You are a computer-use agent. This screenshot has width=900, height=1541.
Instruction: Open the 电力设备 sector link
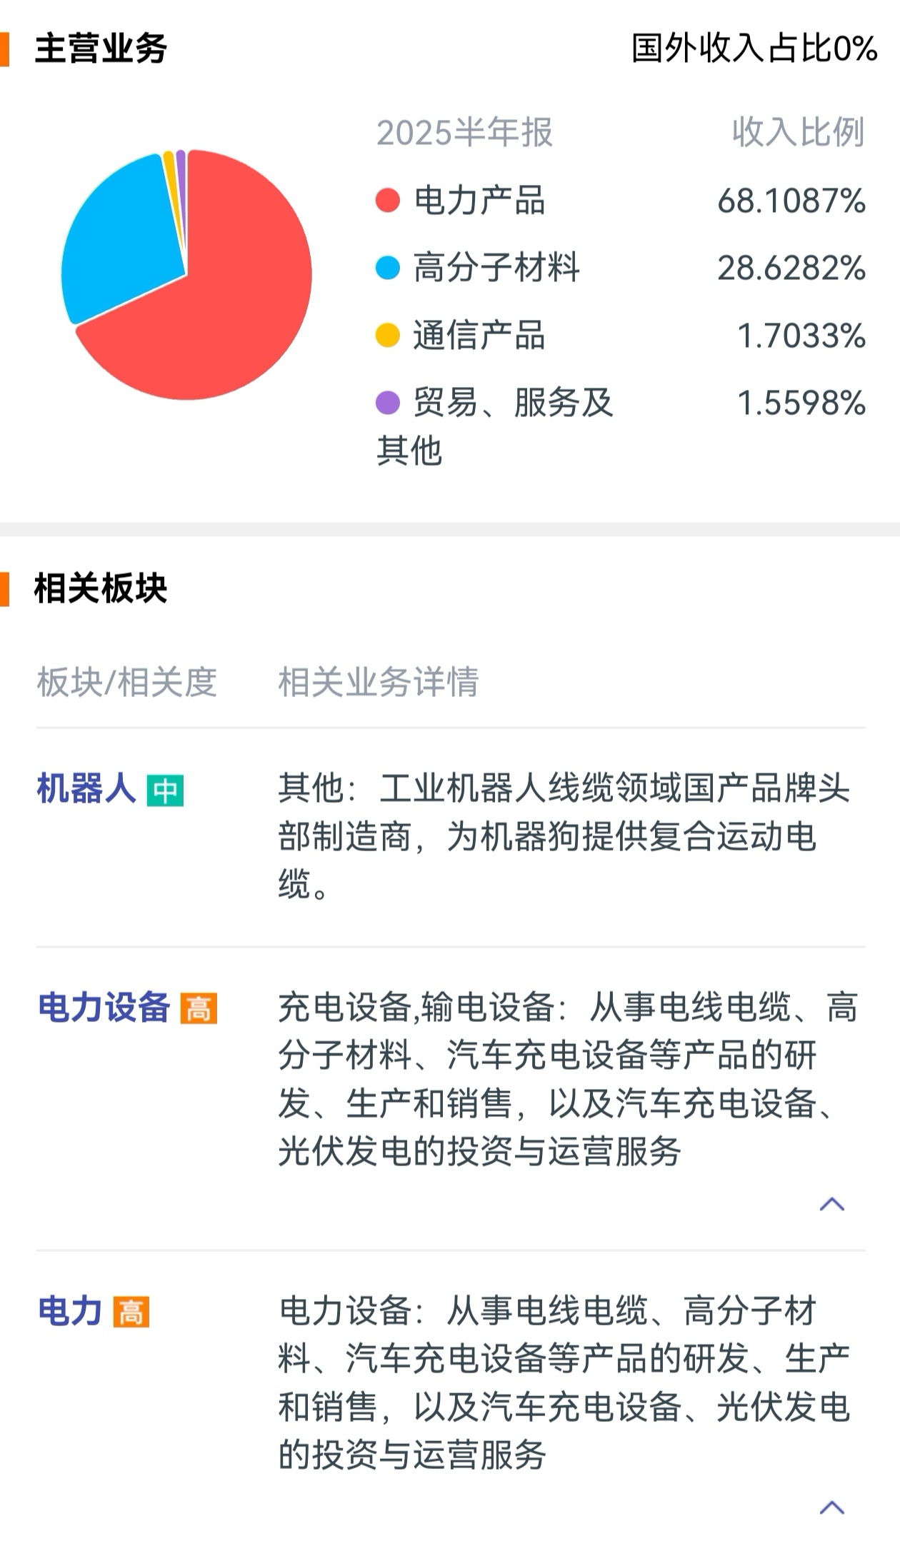click(x=104, y=1008)
